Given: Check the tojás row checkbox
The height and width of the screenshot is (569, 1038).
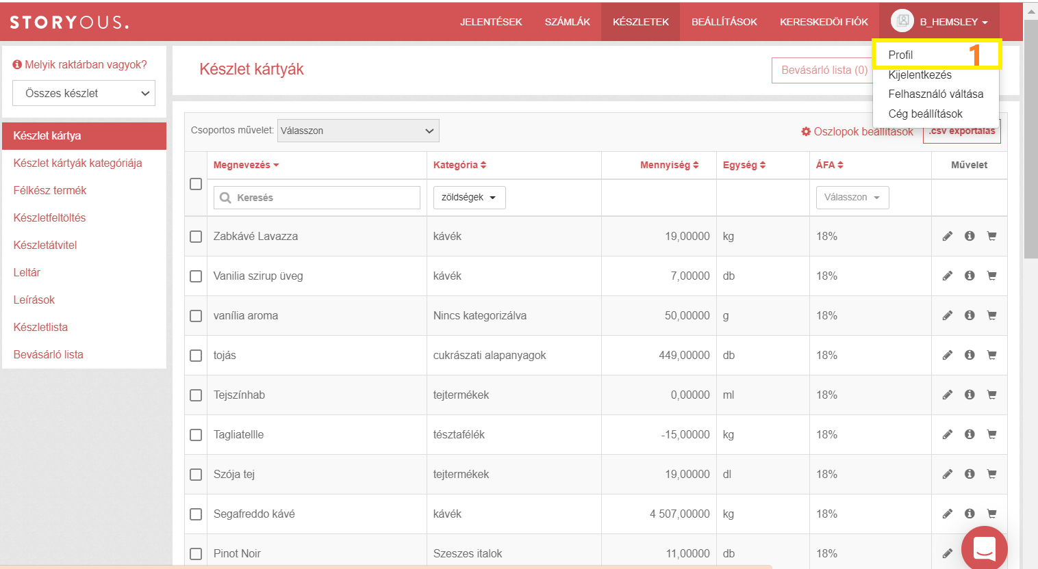Looking at the screenshot, I should [196, 356].
